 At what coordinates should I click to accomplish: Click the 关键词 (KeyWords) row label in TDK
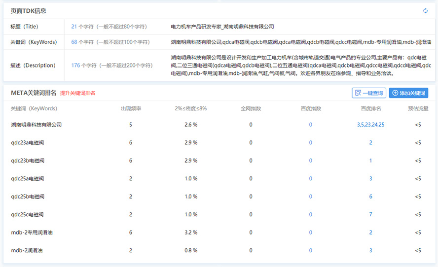[34, 42]
